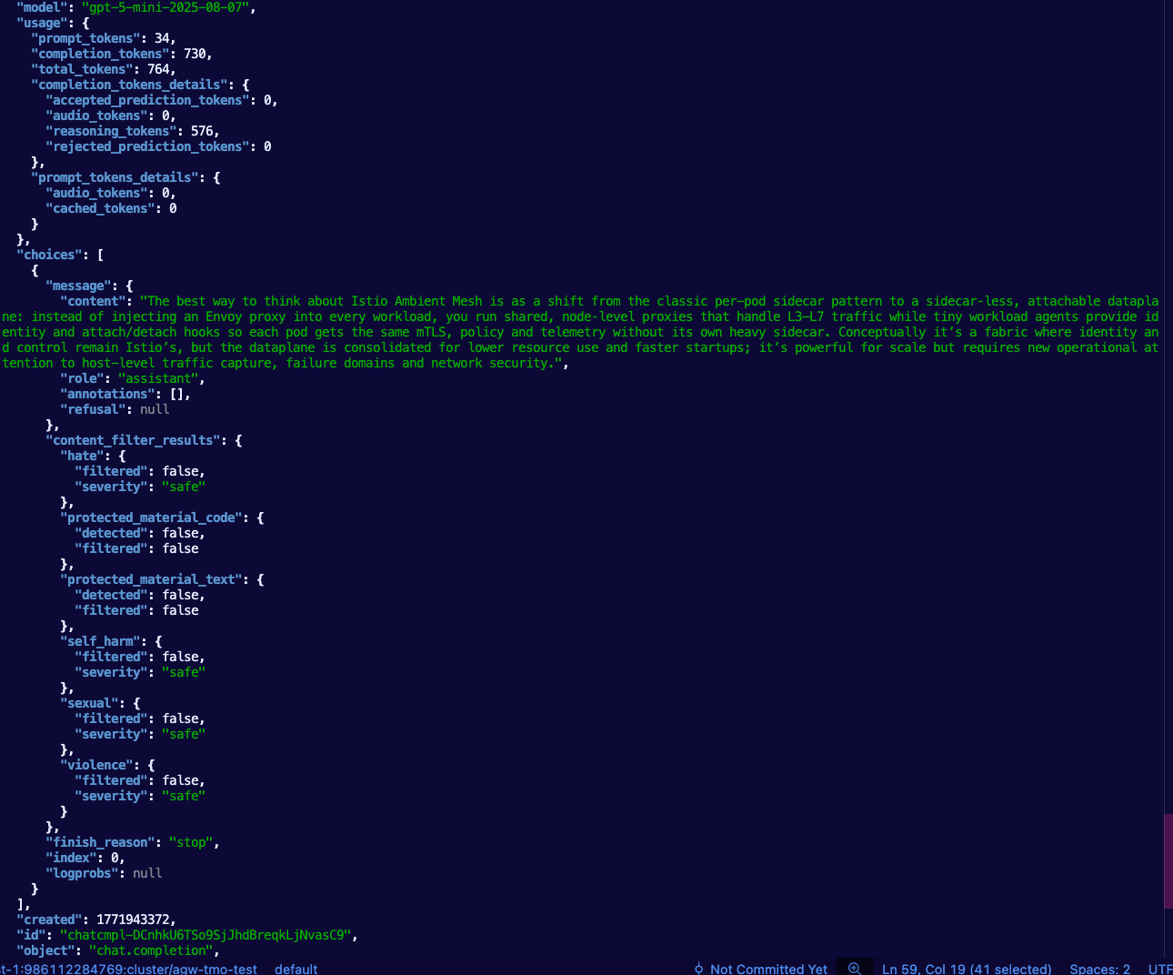Click the gpt-5-mini-2025-08-07 model value
This screenshot has width=1173, height=975.
pos(168,7)
